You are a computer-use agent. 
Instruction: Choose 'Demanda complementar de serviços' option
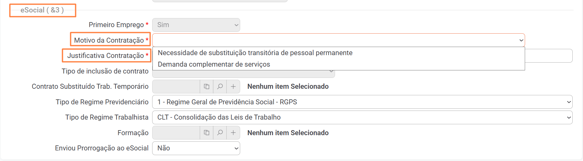[x=214, y=64]
